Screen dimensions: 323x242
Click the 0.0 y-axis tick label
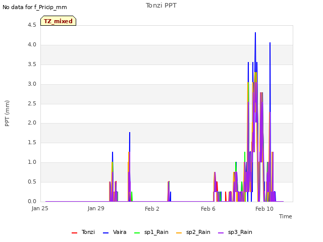32,201
